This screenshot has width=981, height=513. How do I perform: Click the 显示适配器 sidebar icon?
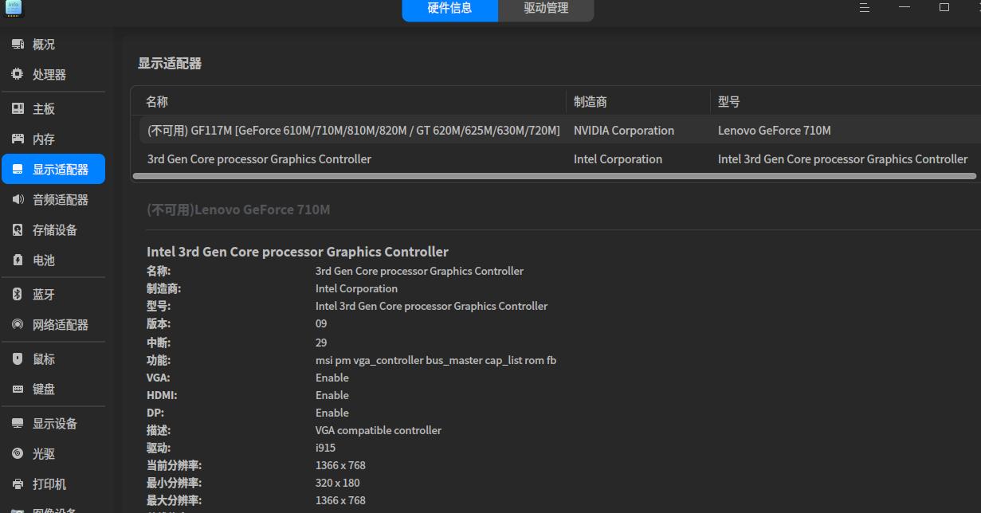click(18, 169)
